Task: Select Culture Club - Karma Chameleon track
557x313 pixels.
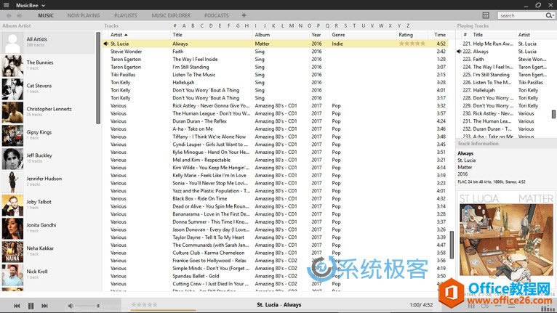Action: click(276, 253)
